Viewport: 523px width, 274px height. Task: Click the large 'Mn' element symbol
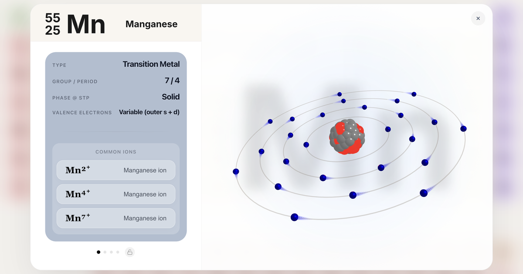click(x=86, y=24)
